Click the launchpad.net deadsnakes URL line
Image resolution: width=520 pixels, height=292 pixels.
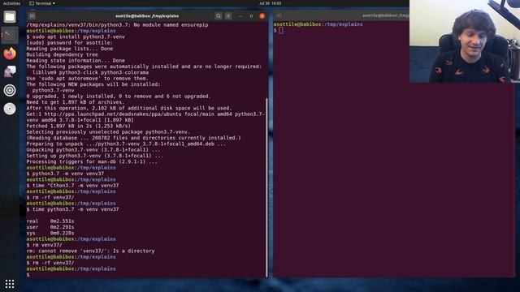point(145,114)
